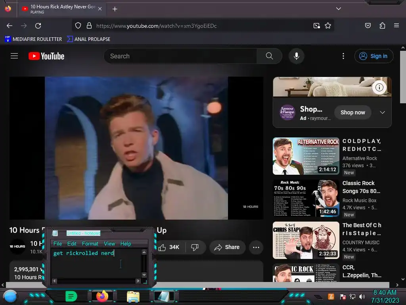This screenshot has width=406, height=305.
Task: Close the Rick Astley YouTube tab
Action: pos(100,9)
